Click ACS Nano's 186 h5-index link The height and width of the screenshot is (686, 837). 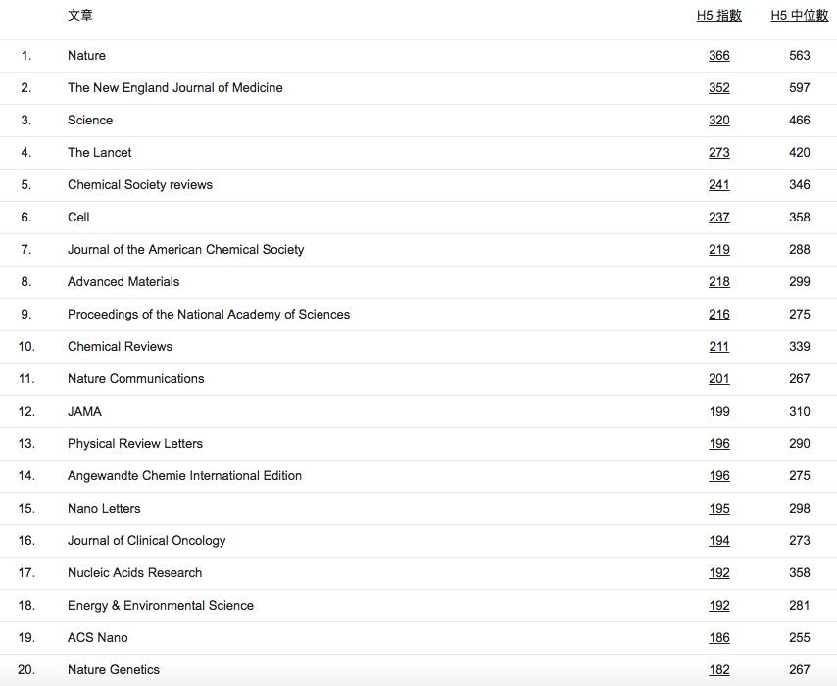click(718, 637)
